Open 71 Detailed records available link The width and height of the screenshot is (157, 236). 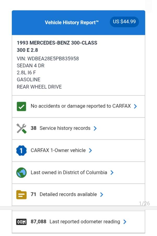click(64, 194)
